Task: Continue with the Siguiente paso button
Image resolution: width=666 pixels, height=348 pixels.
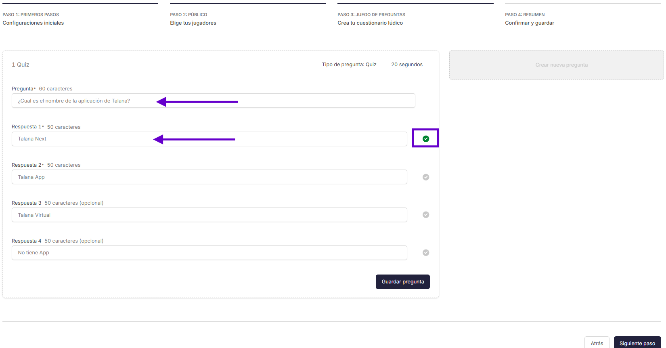Action: 637,343
